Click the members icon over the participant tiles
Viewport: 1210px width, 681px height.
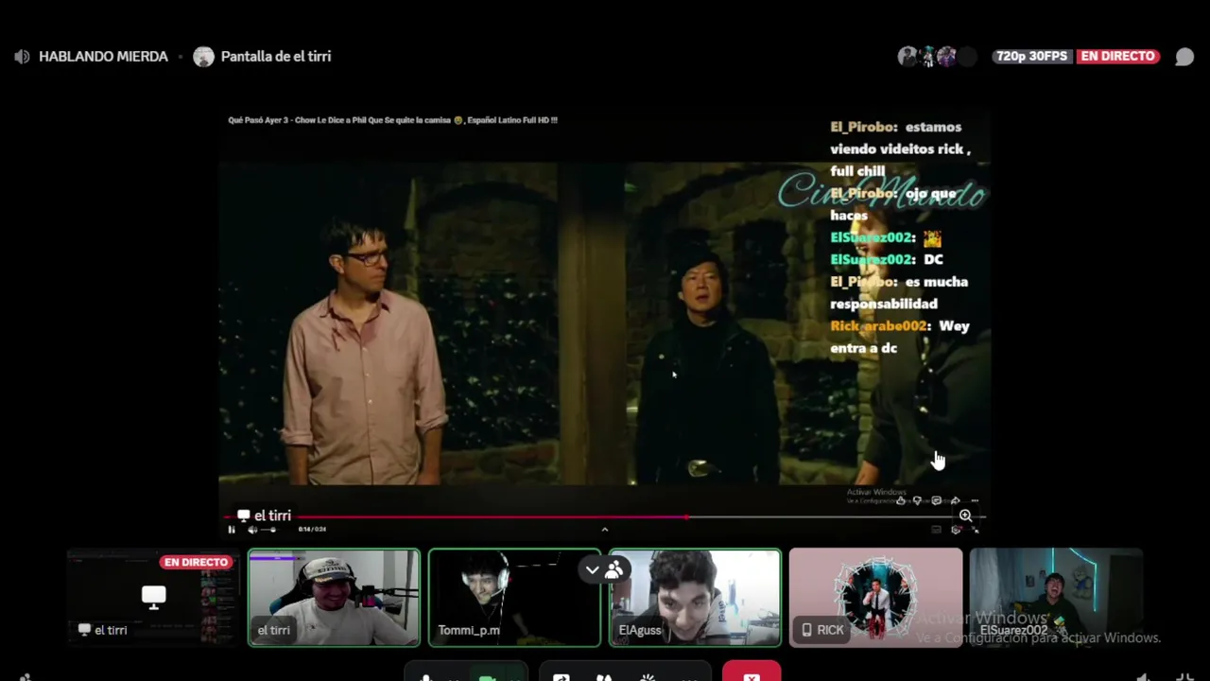click(x=614, y=569)
